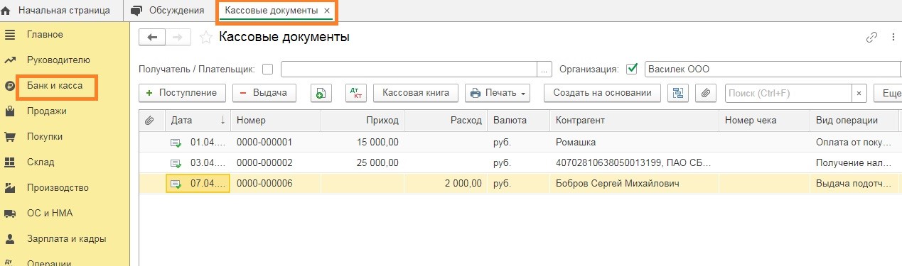
Task: Click the grid icon beside Склад
Action: [x=10, y=162]
